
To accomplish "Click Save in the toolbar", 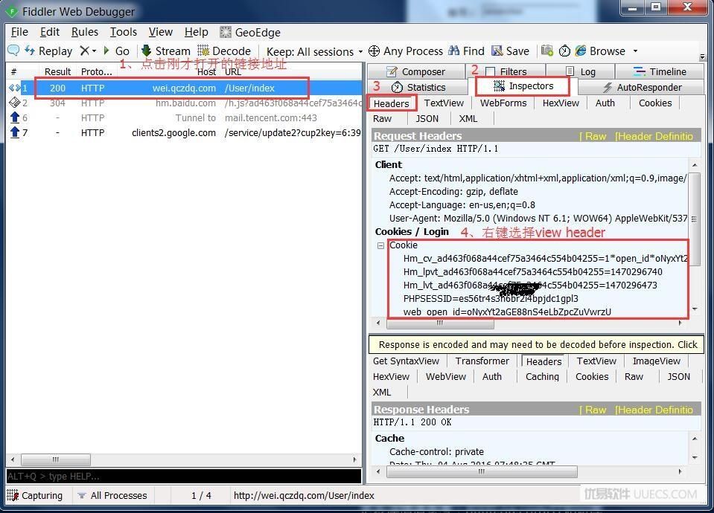I will click(x=510, y=51).
